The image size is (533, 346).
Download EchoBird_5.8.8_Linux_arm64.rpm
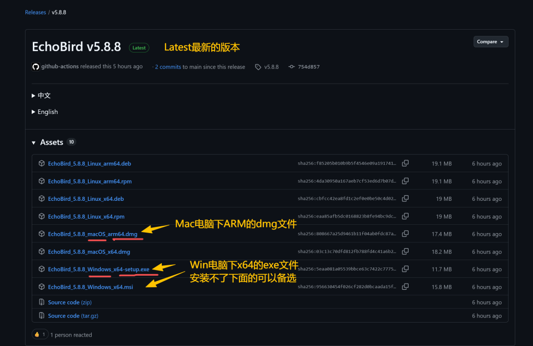coord(90,181)
